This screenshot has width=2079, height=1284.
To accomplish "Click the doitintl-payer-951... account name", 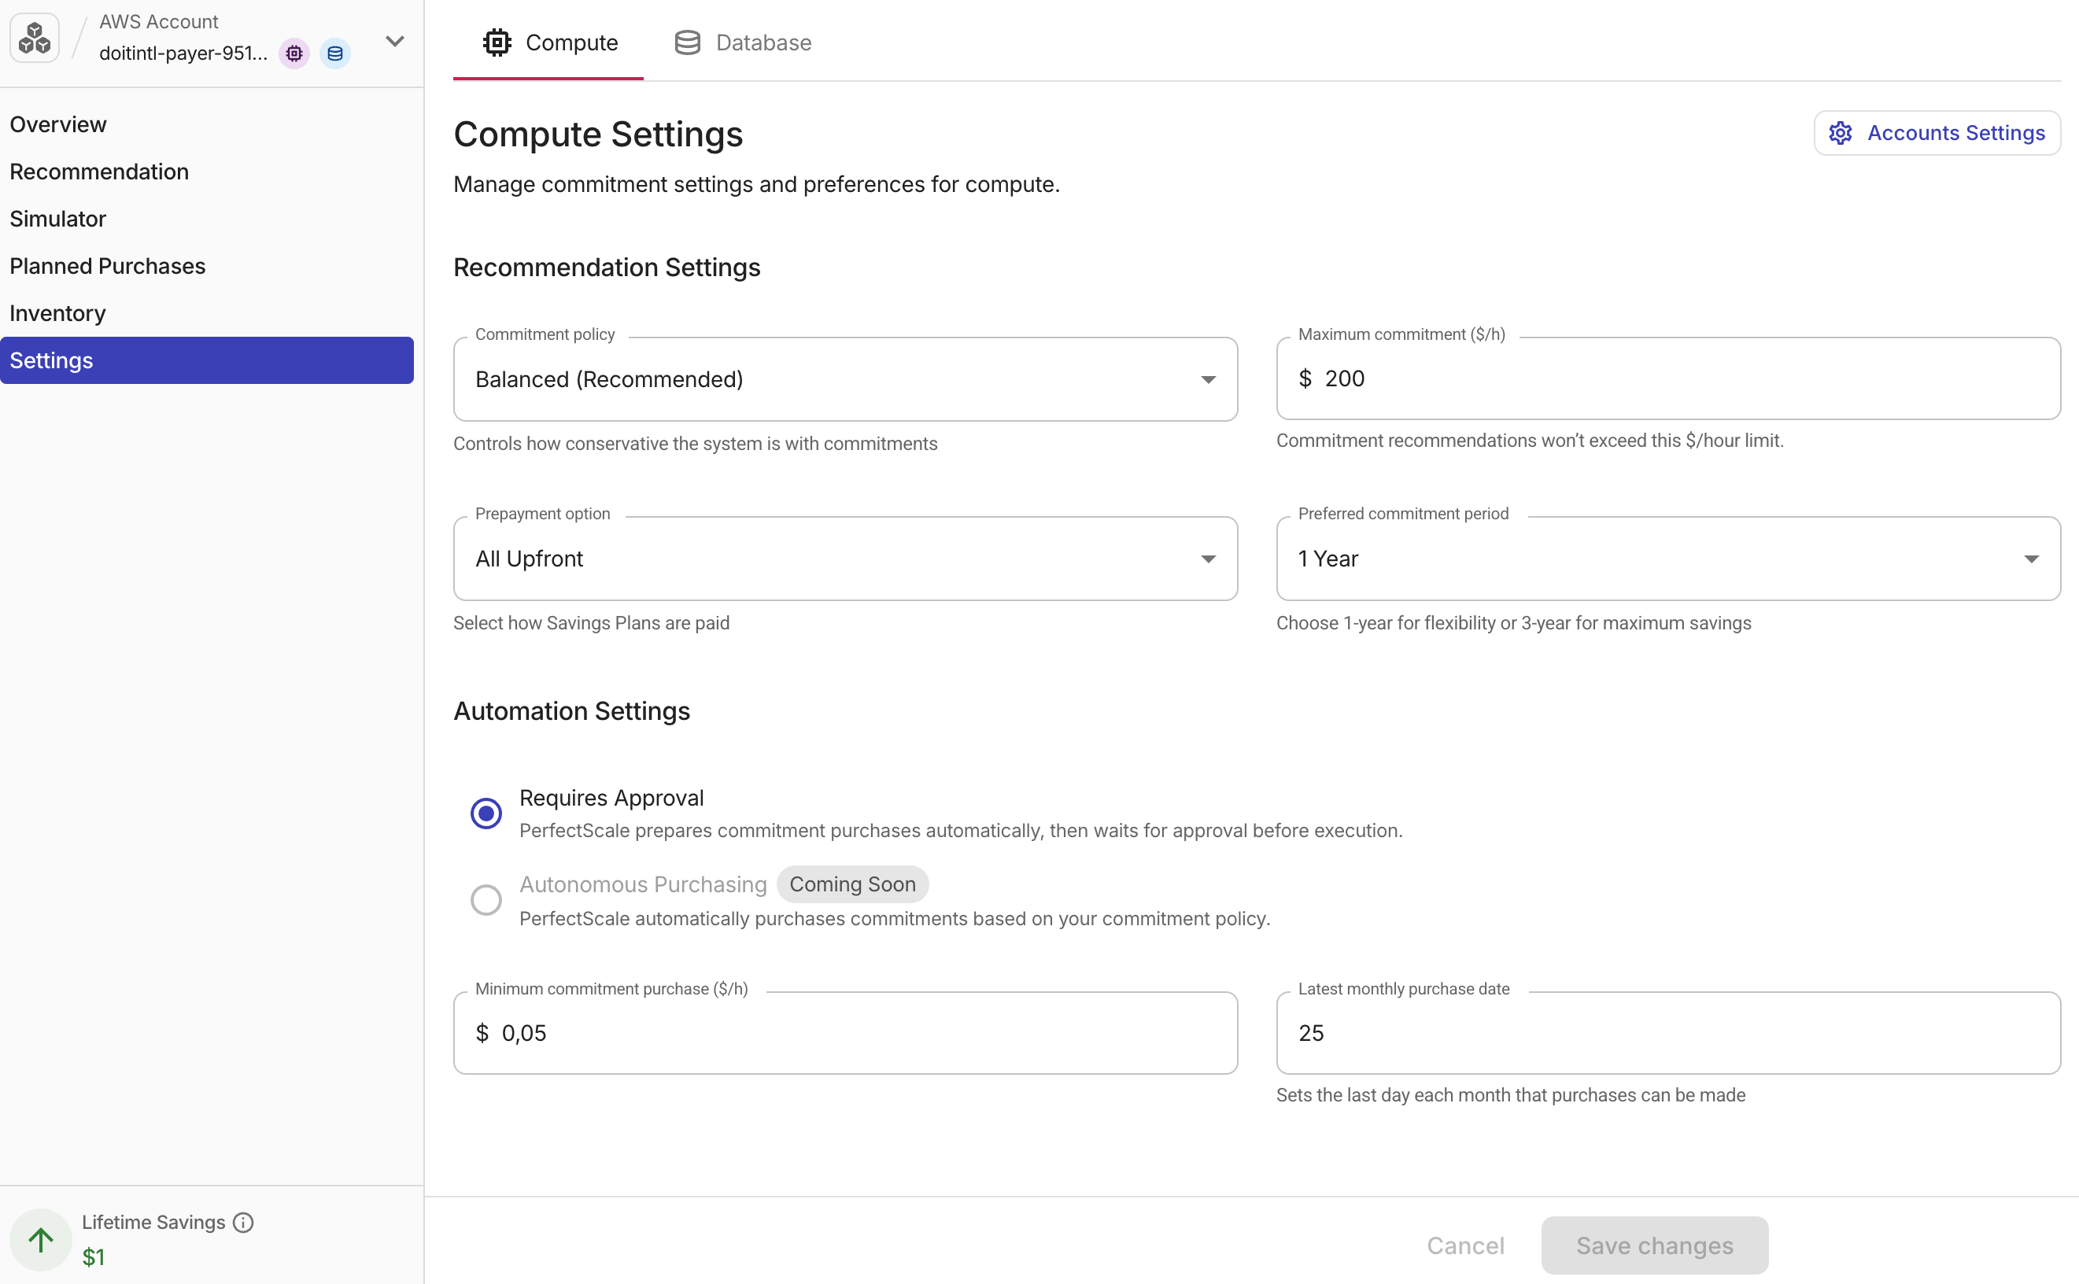I will (x=183, y=53).
